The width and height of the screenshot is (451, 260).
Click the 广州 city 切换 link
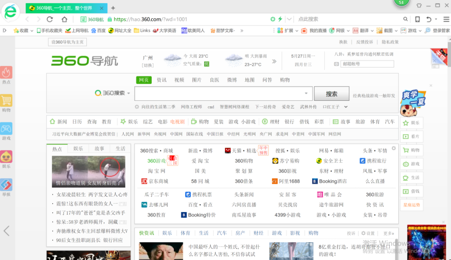pyautogui.click(x=148, y=65)
